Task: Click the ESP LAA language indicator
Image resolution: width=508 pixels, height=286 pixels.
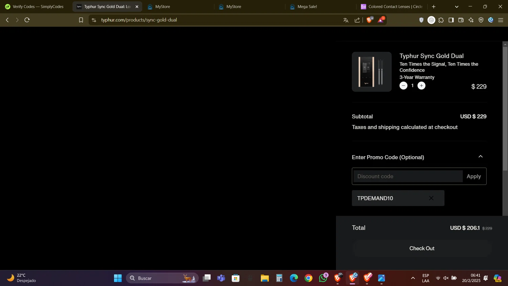Action: click(x=426, y=278)
